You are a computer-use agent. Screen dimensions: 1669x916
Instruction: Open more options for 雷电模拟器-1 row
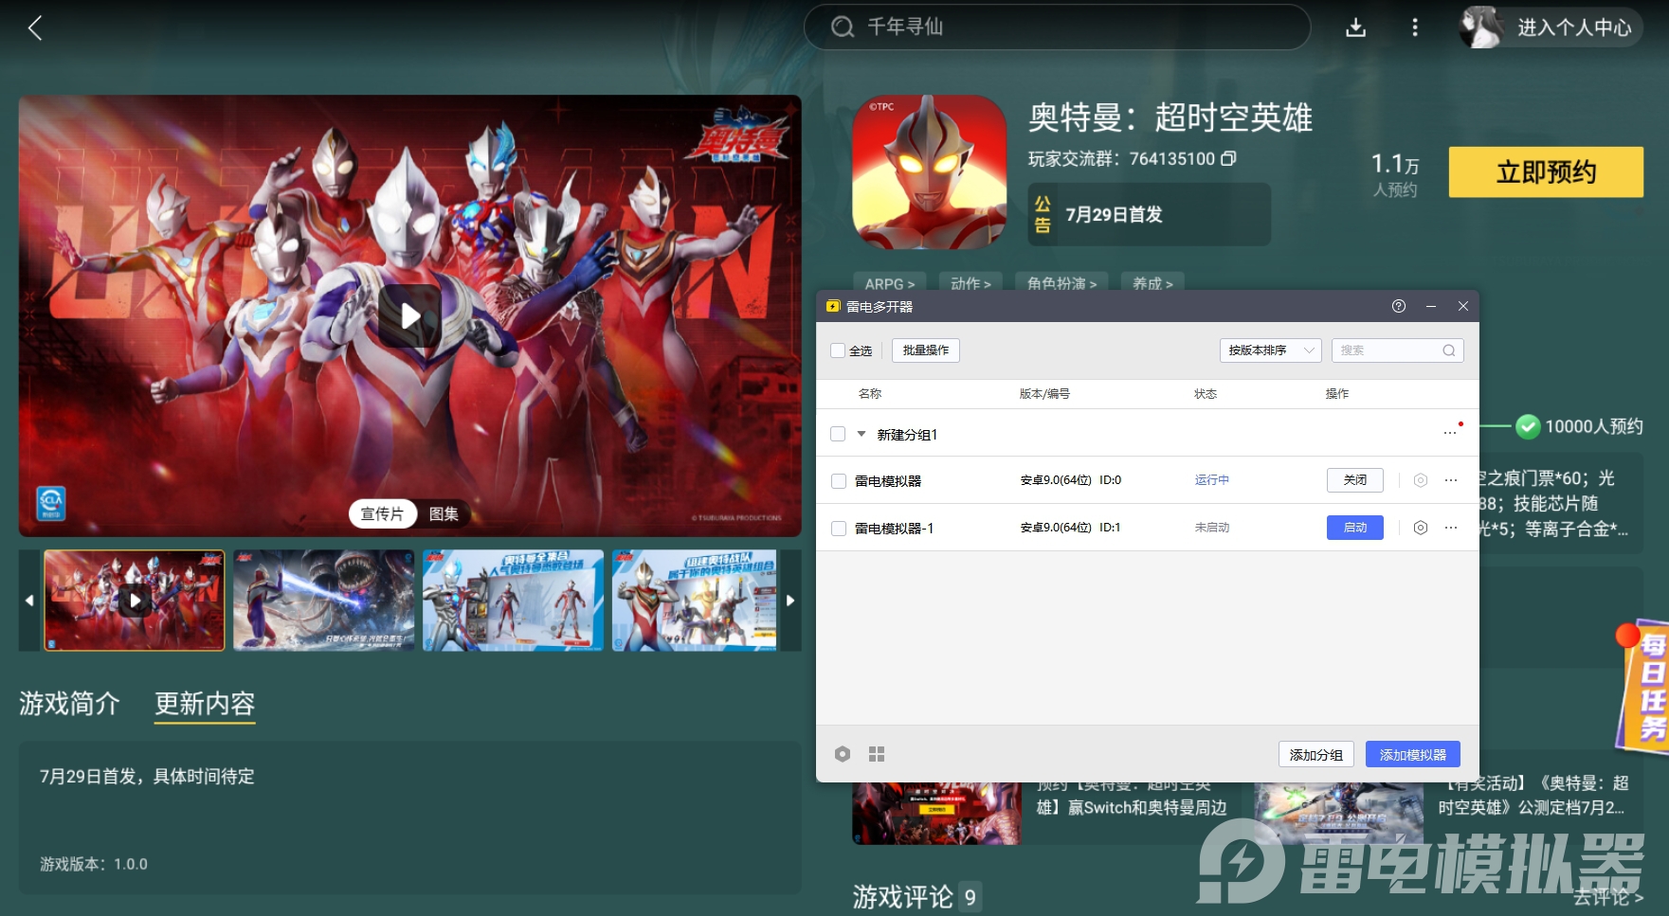(1451, 528)
